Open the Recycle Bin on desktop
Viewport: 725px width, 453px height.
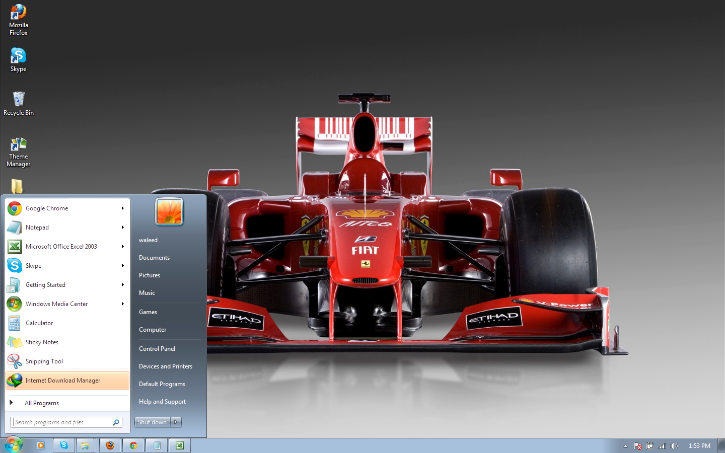coord(19,103)
